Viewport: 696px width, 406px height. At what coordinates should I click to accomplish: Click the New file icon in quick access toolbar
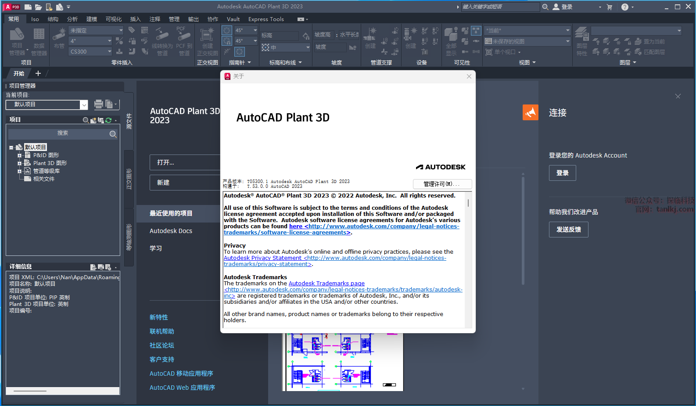coord(28,7)
